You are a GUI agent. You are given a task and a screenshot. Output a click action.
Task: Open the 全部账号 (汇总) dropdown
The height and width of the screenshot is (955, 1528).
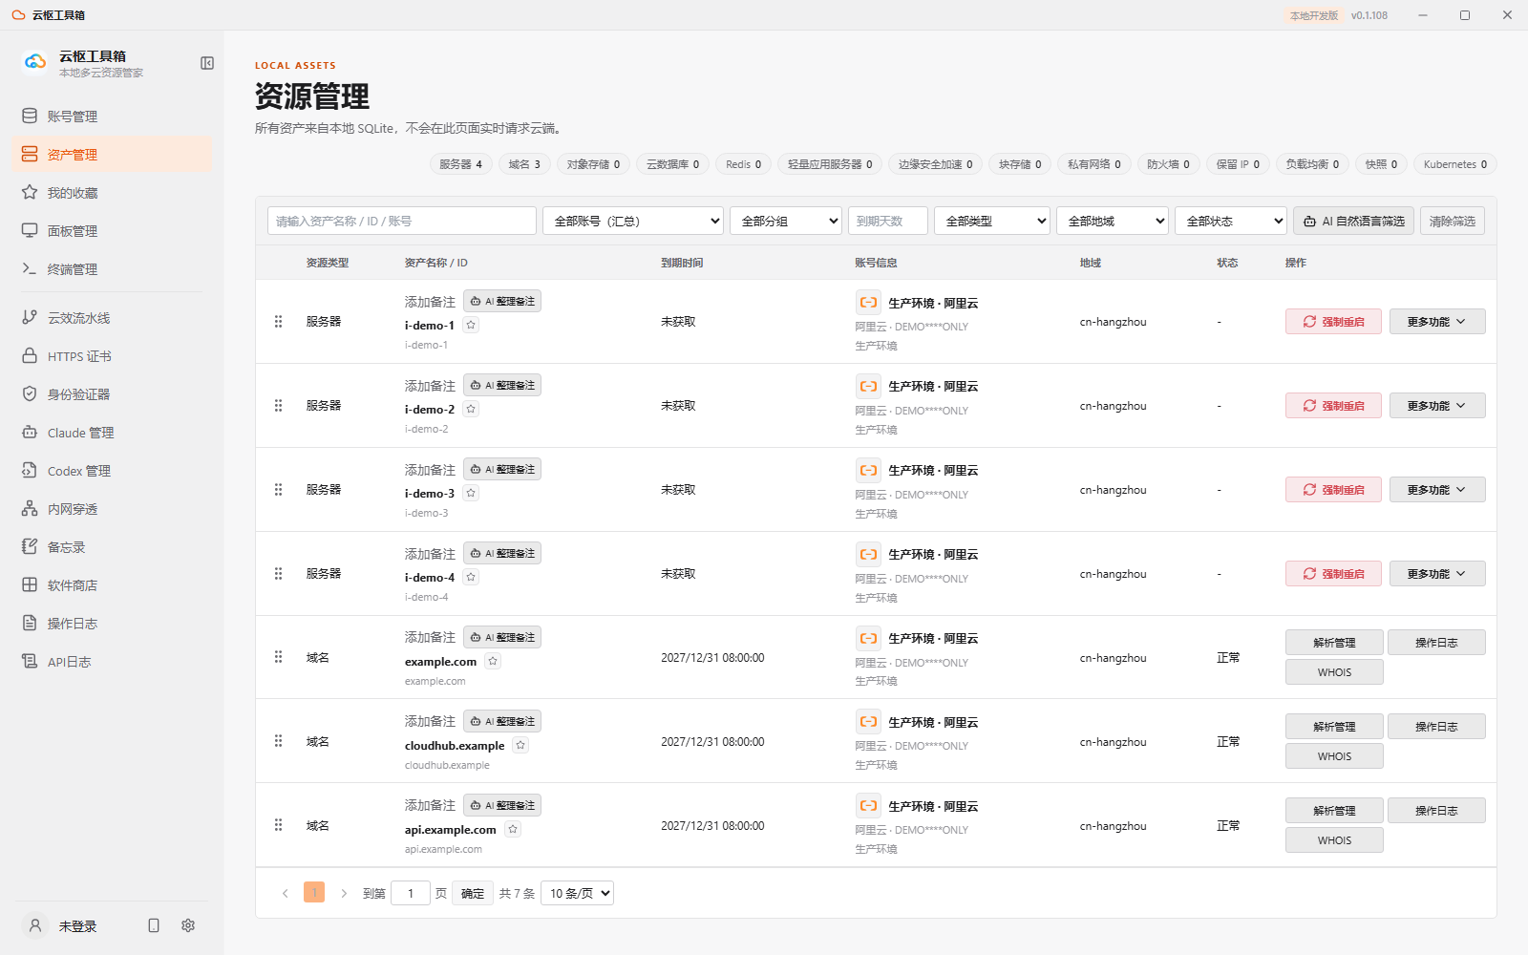click(633, 221)
